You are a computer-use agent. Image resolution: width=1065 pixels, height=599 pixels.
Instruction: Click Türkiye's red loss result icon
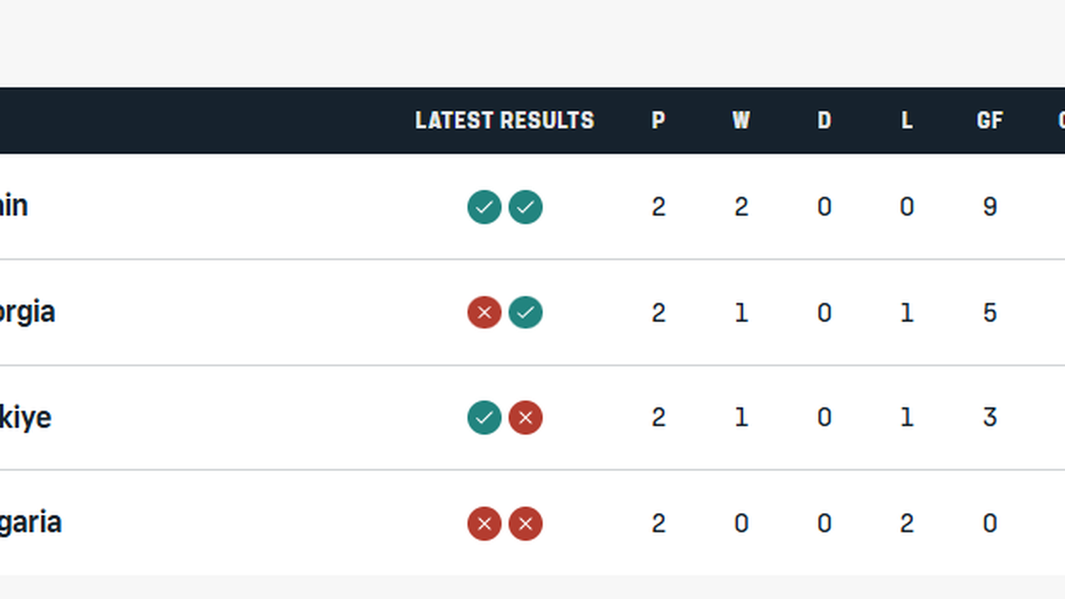(x=525, y=418)
